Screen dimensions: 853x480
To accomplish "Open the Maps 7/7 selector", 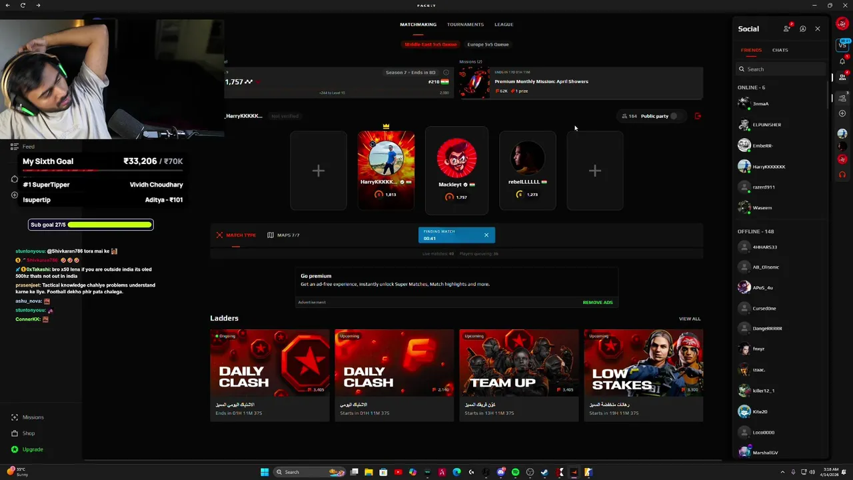I will [283, 235].
